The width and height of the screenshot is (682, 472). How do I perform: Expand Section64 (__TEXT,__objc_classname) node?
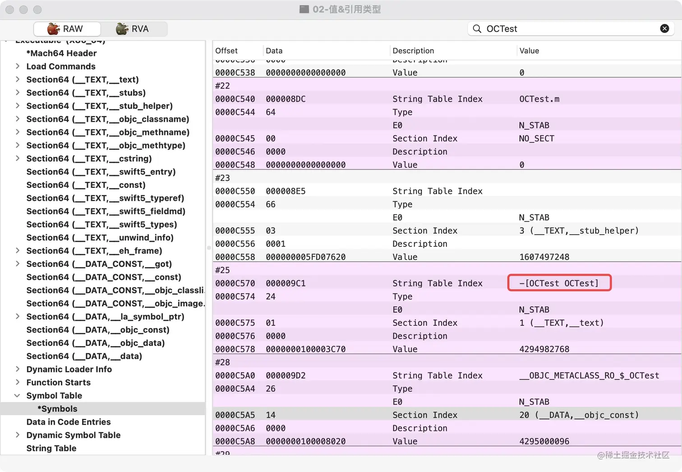click(x=18, y=119)
